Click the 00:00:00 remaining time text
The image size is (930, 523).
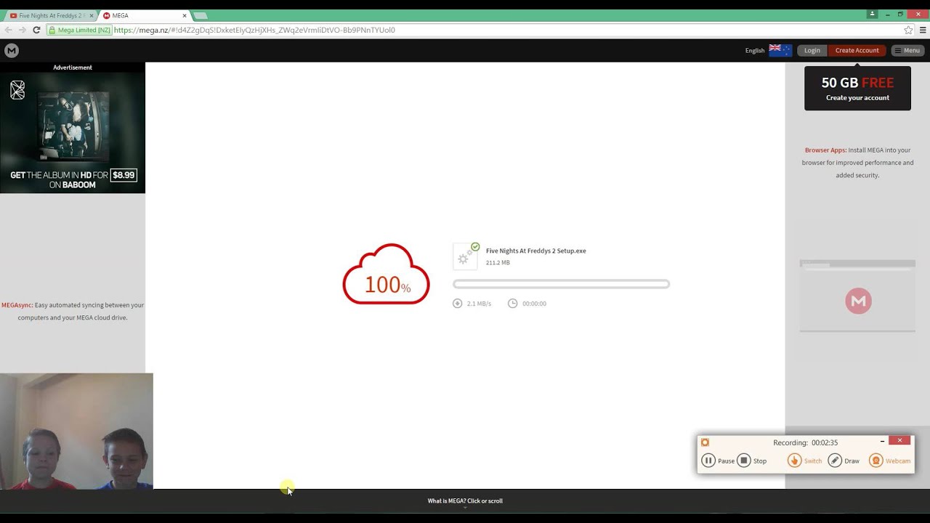[x=534, y=304]
